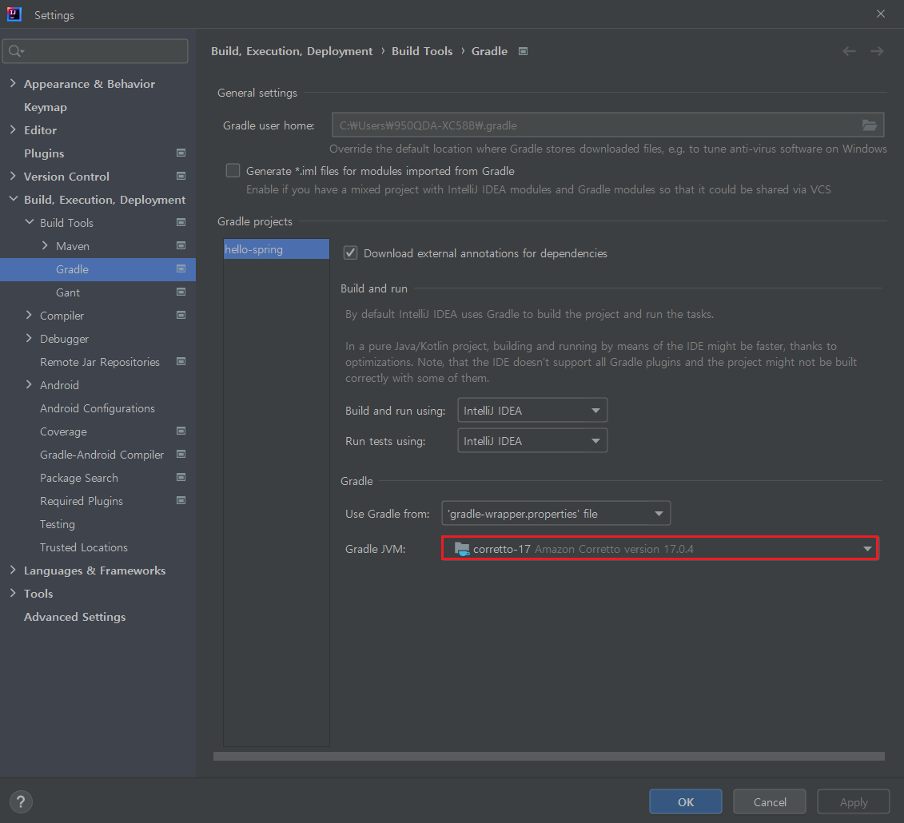
Task: Click the Build Tools breadcrumb
Action: (422, 51)
